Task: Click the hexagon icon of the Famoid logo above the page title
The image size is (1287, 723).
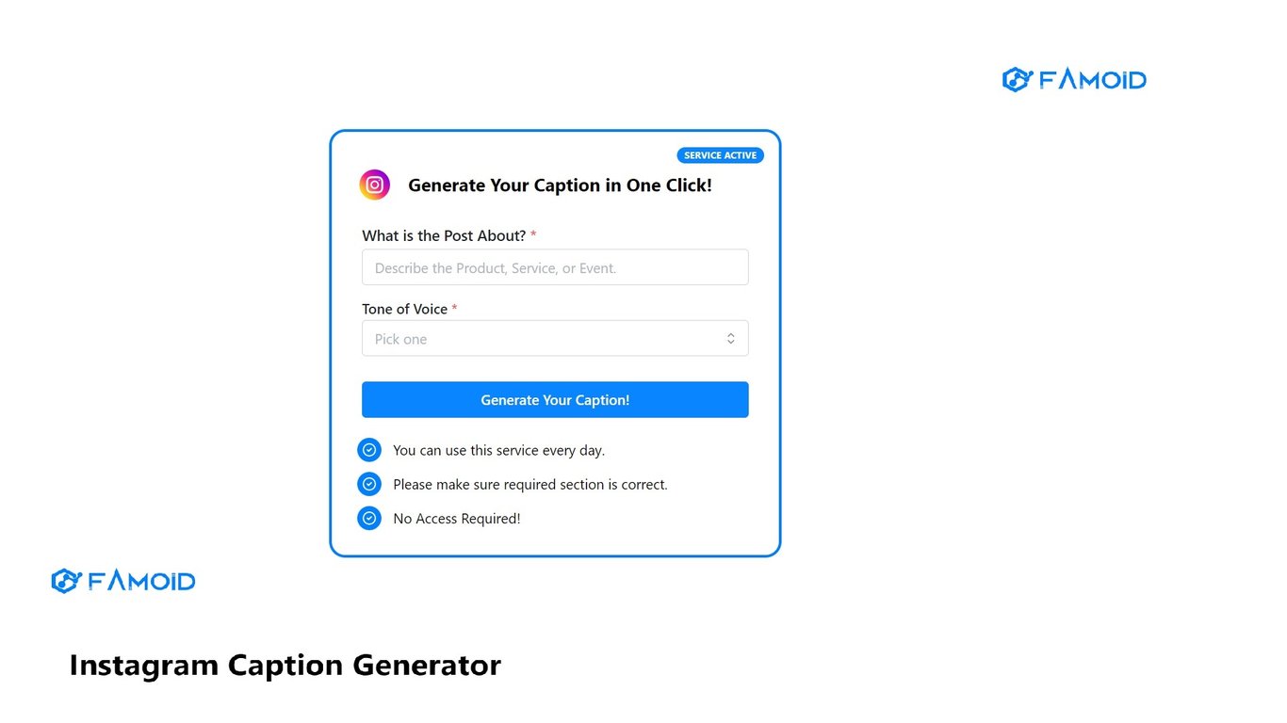Action: (65, 581)
